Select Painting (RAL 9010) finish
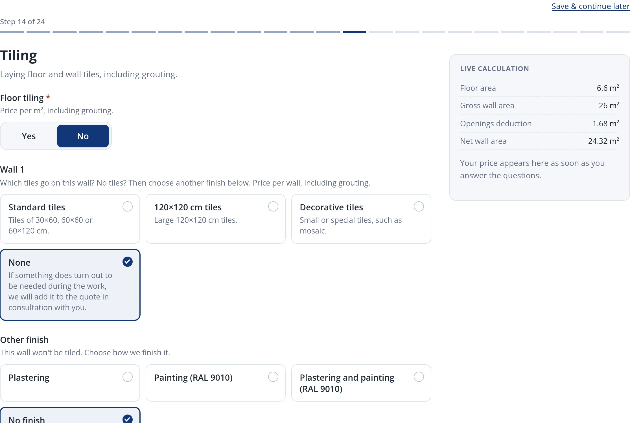The width and height of the screenshot is (630, 423). pos(216,383)
